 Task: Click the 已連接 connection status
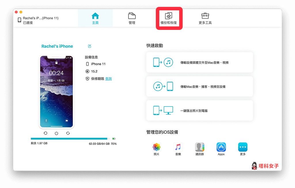pyautogui.click(x=28, y=23)
